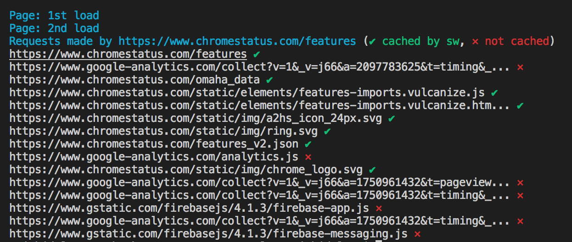The width and height of the screenshot is (572, 242).
Task: Click the checkmark beside chrome_logo.svg
Action: pos(372,170)
